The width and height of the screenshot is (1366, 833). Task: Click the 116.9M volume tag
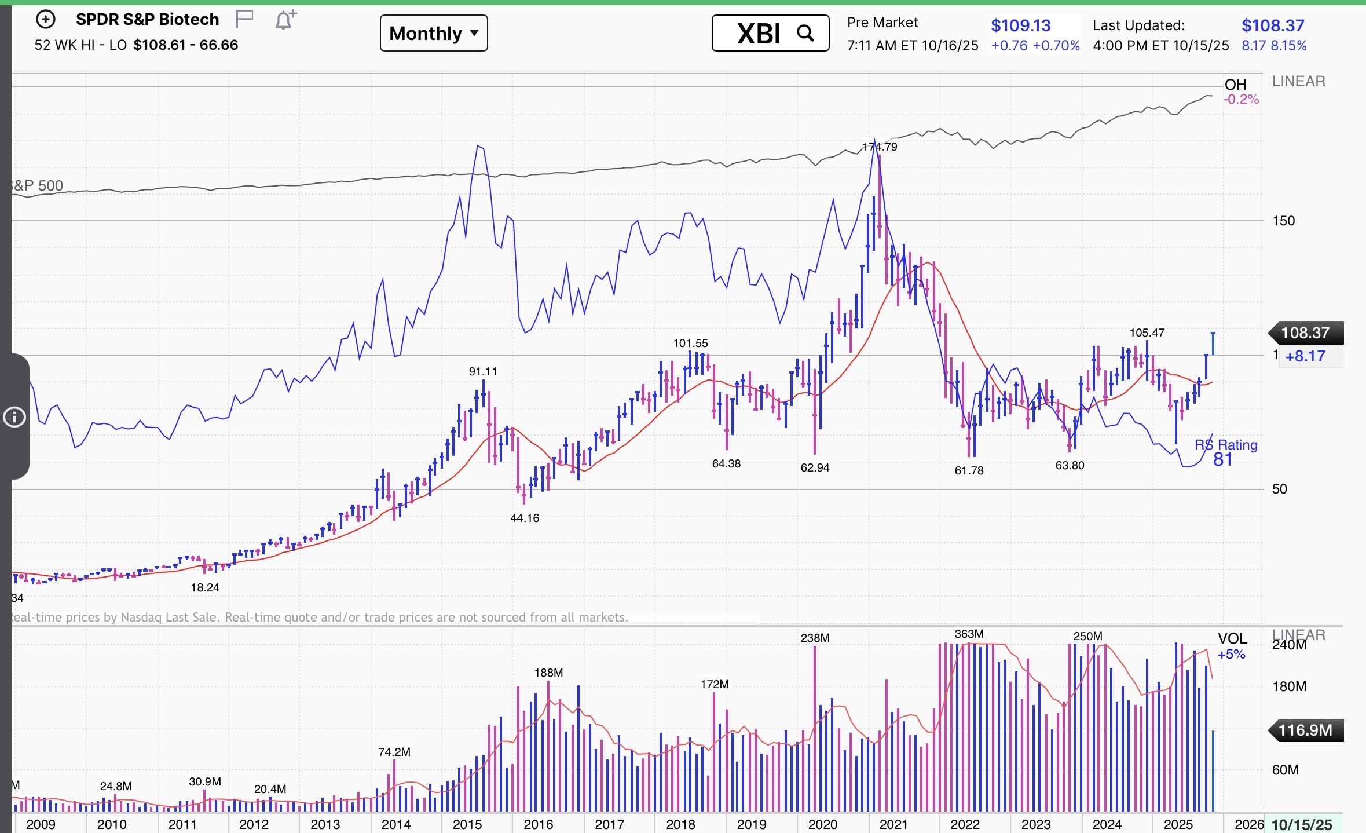(x=1304, y=730)
